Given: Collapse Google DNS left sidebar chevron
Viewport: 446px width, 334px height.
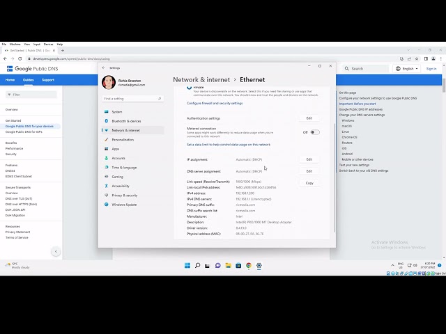Looking at the screenshot, I should pos(56,251).
